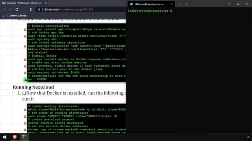Check the Now that Docker is installed step
Screen dimensions: 252x141
click(24, 93)
